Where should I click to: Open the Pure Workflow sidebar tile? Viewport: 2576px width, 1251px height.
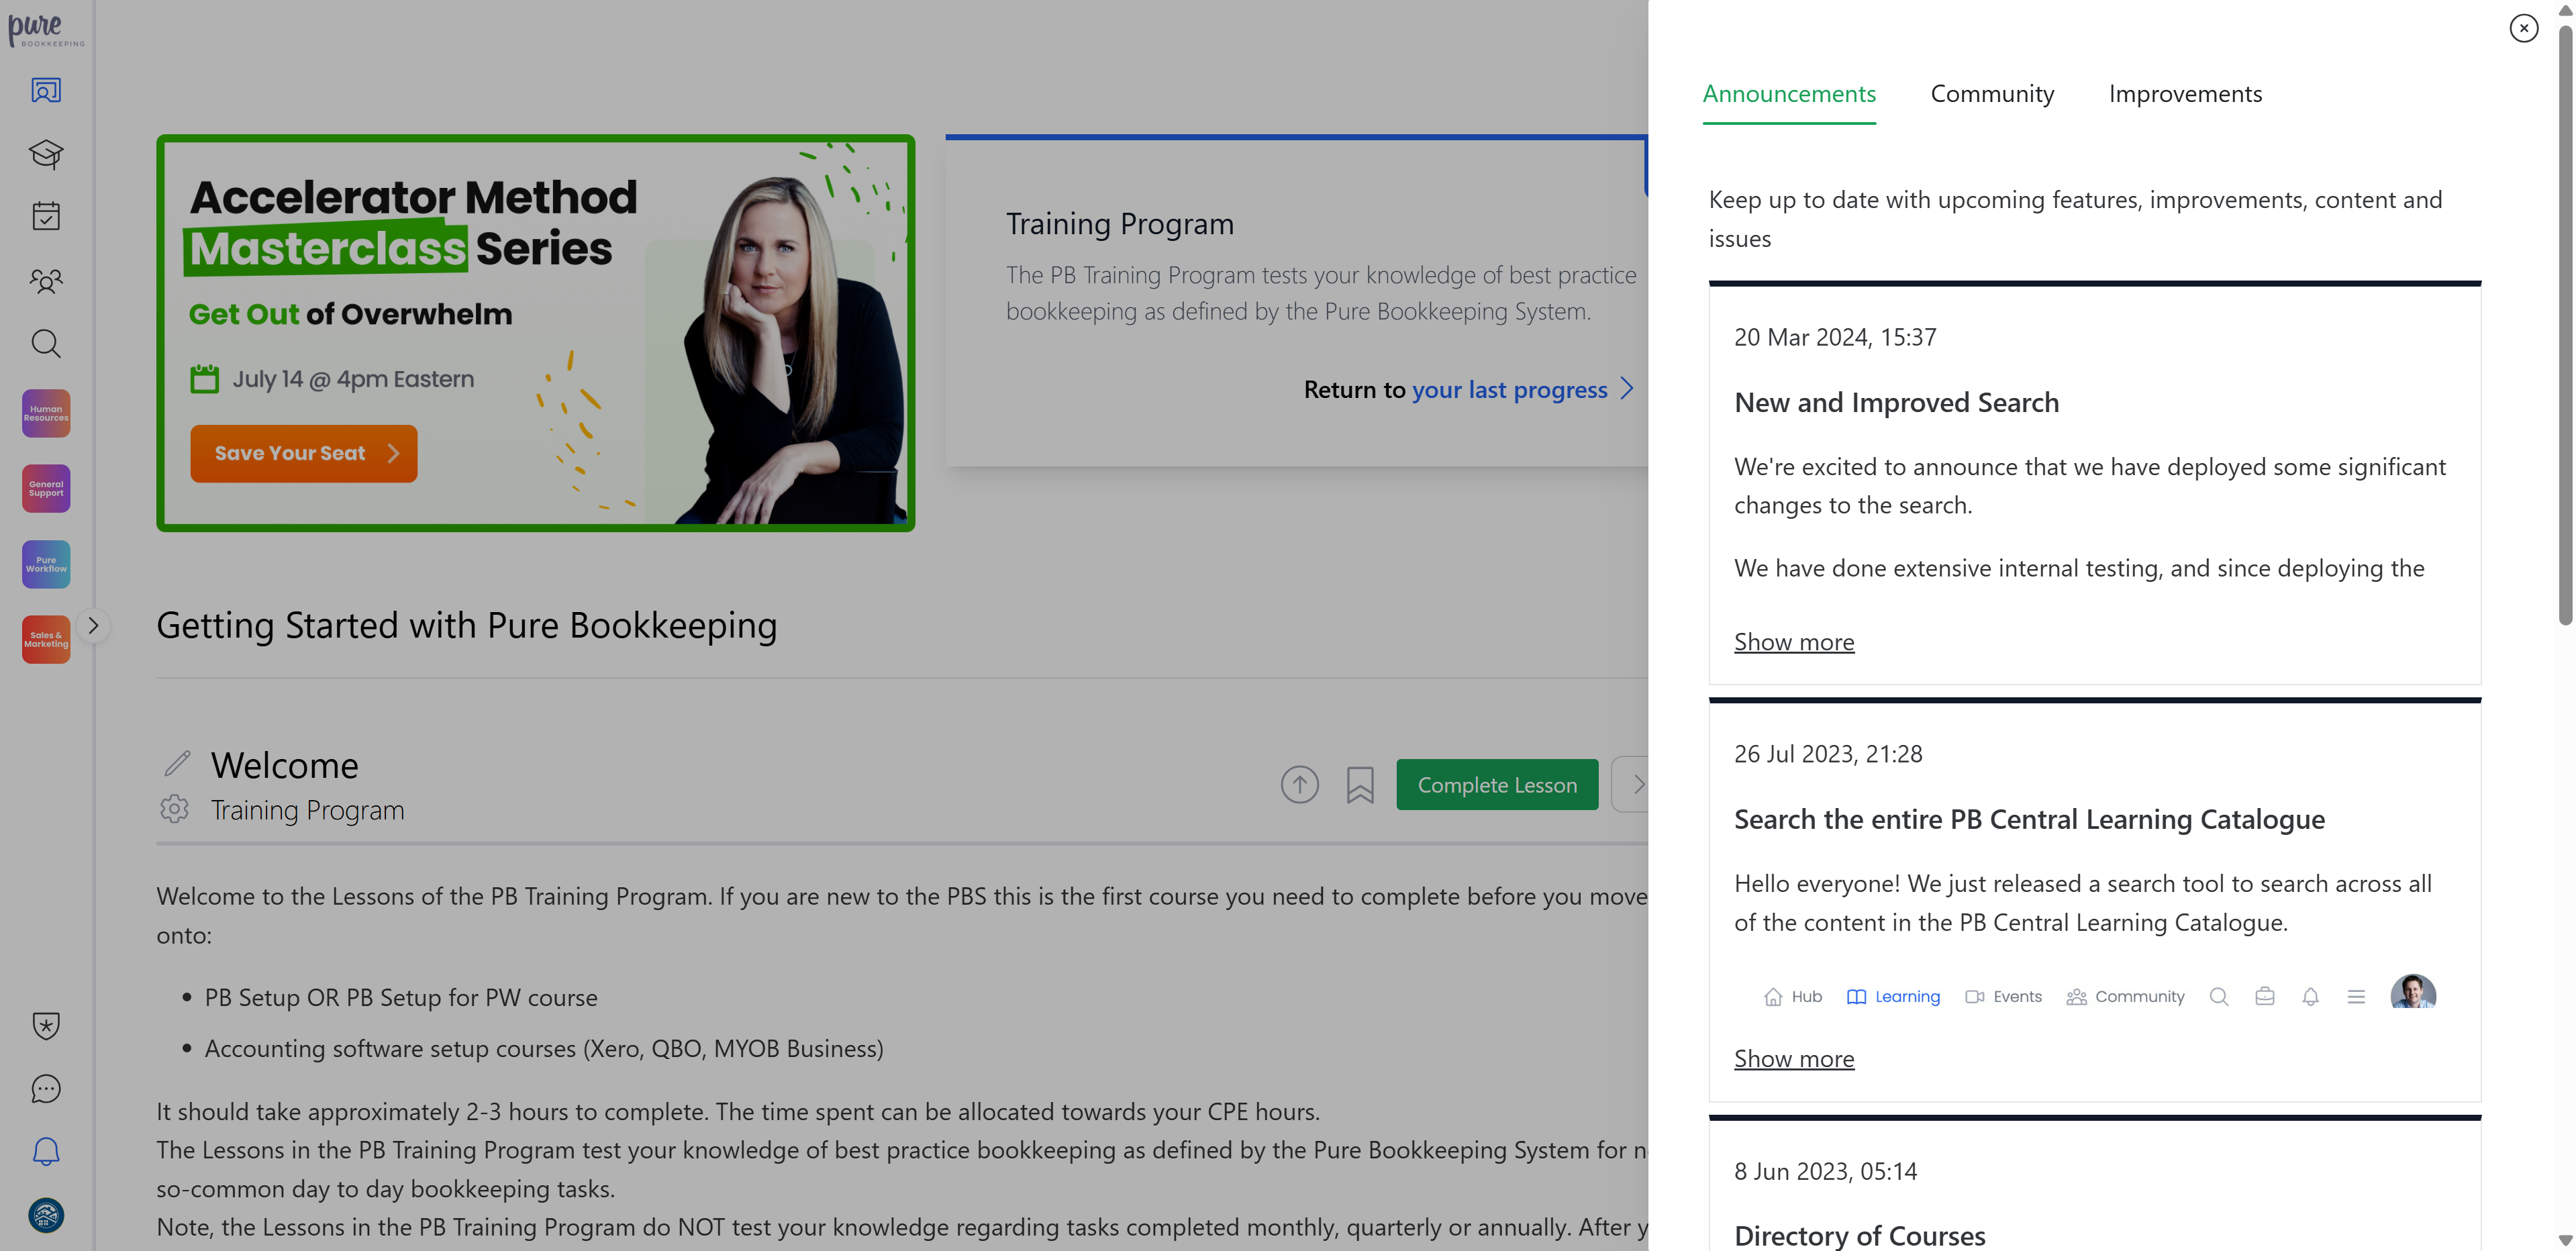click(x=46, y=564)
